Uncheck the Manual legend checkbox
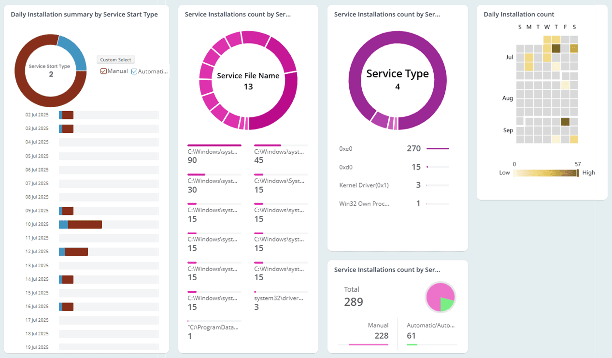 point(103,72)
